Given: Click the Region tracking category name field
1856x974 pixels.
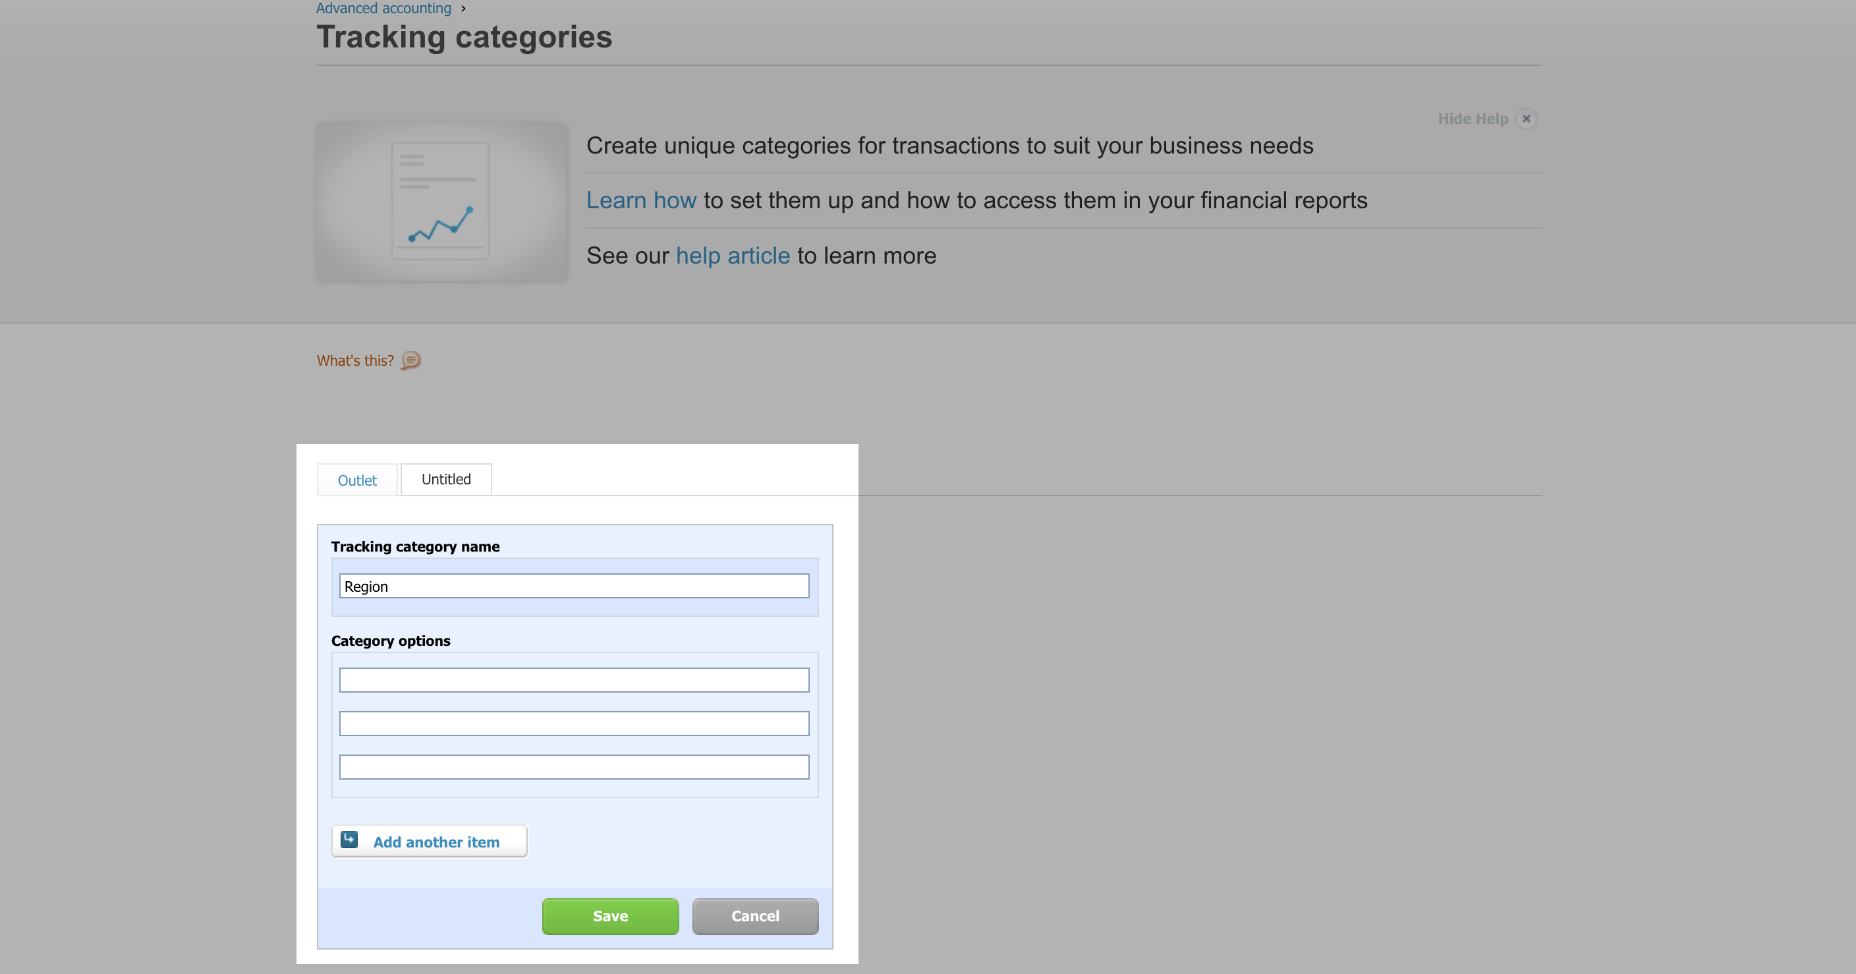Looking at the screenshot, I should (573, 586).
